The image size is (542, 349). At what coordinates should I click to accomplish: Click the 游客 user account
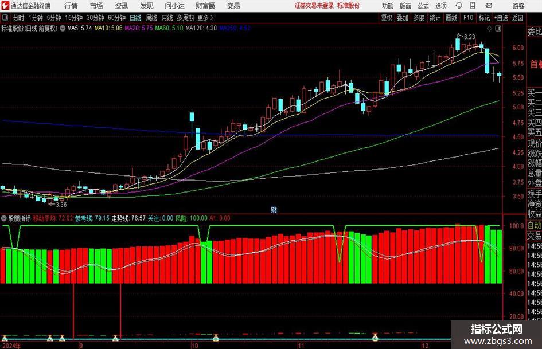click(518, 6)
